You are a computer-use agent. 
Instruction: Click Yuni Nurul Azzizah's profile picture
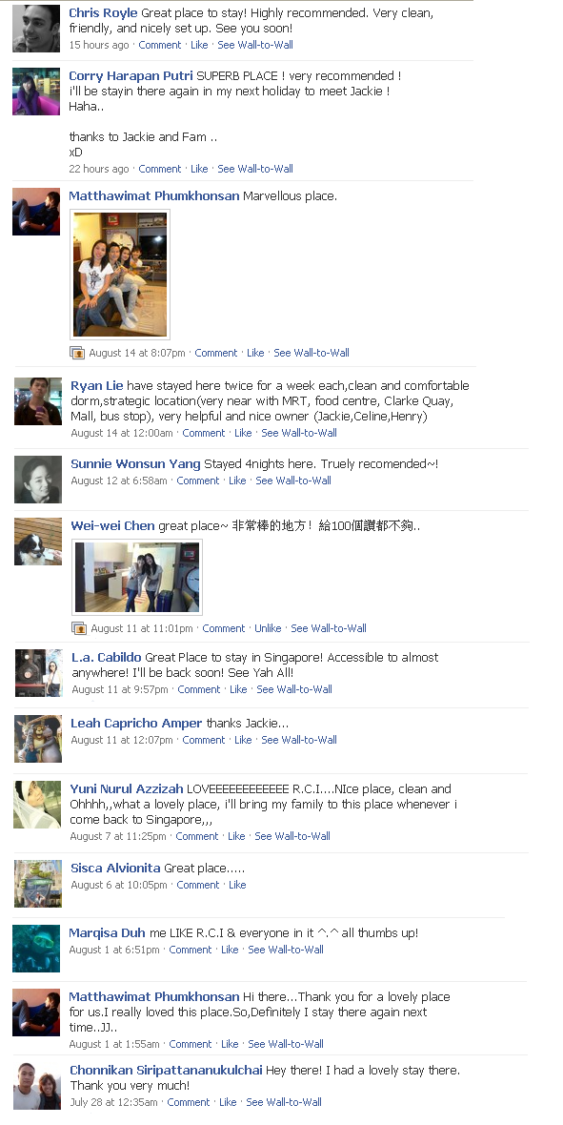point(37,805)
